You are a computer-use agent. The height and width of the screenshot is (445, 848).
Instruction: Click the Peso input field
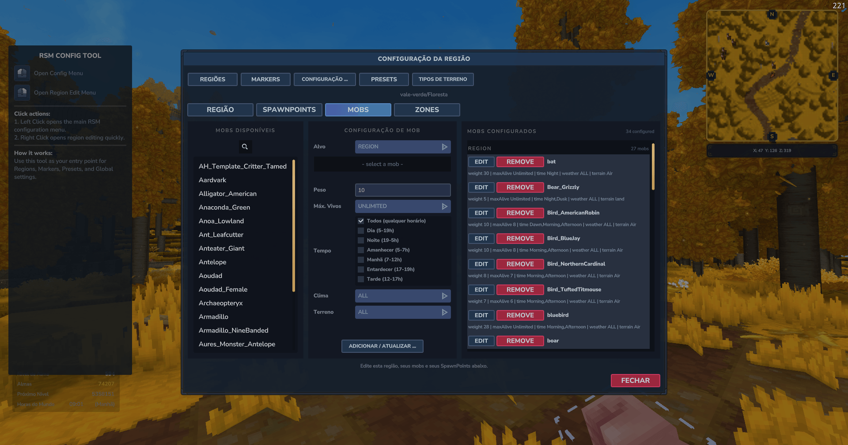point(403,190)
